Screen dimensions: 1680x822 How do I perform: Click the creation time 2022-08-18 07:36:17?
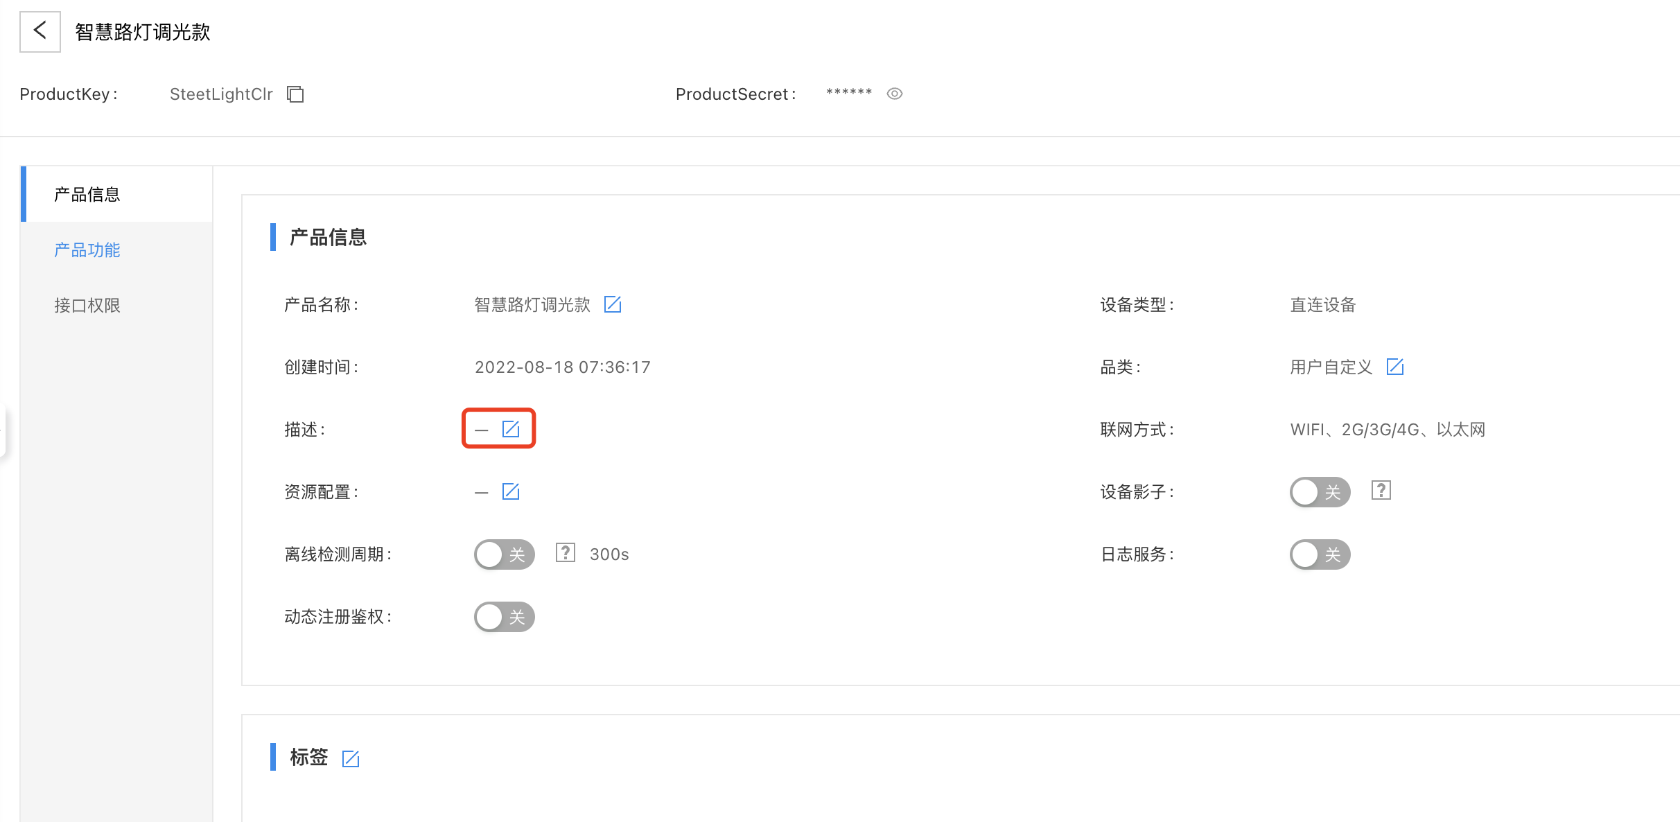[x=562, y=367]
